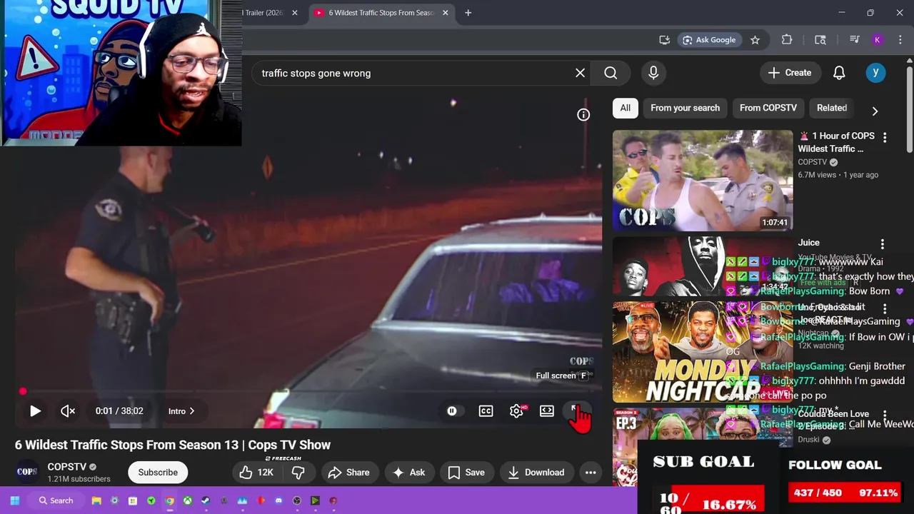Open a new browser tab
The height and width of the screenshot is (514, 914).
(x=468, y=13)
